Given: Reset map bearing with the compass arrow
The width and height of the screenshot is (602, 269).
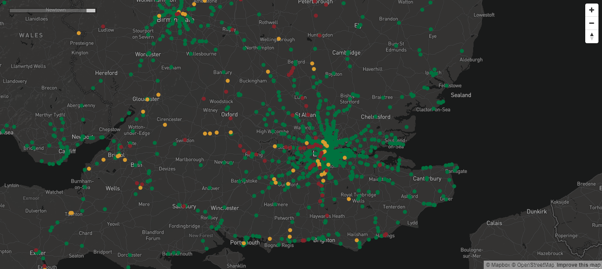Looking at the screenshot, I should click(x=592, y=36).
